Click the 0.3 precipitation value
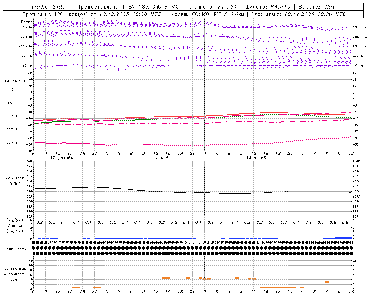The width and height of the screenshot is (368, 294). [247, 223]
